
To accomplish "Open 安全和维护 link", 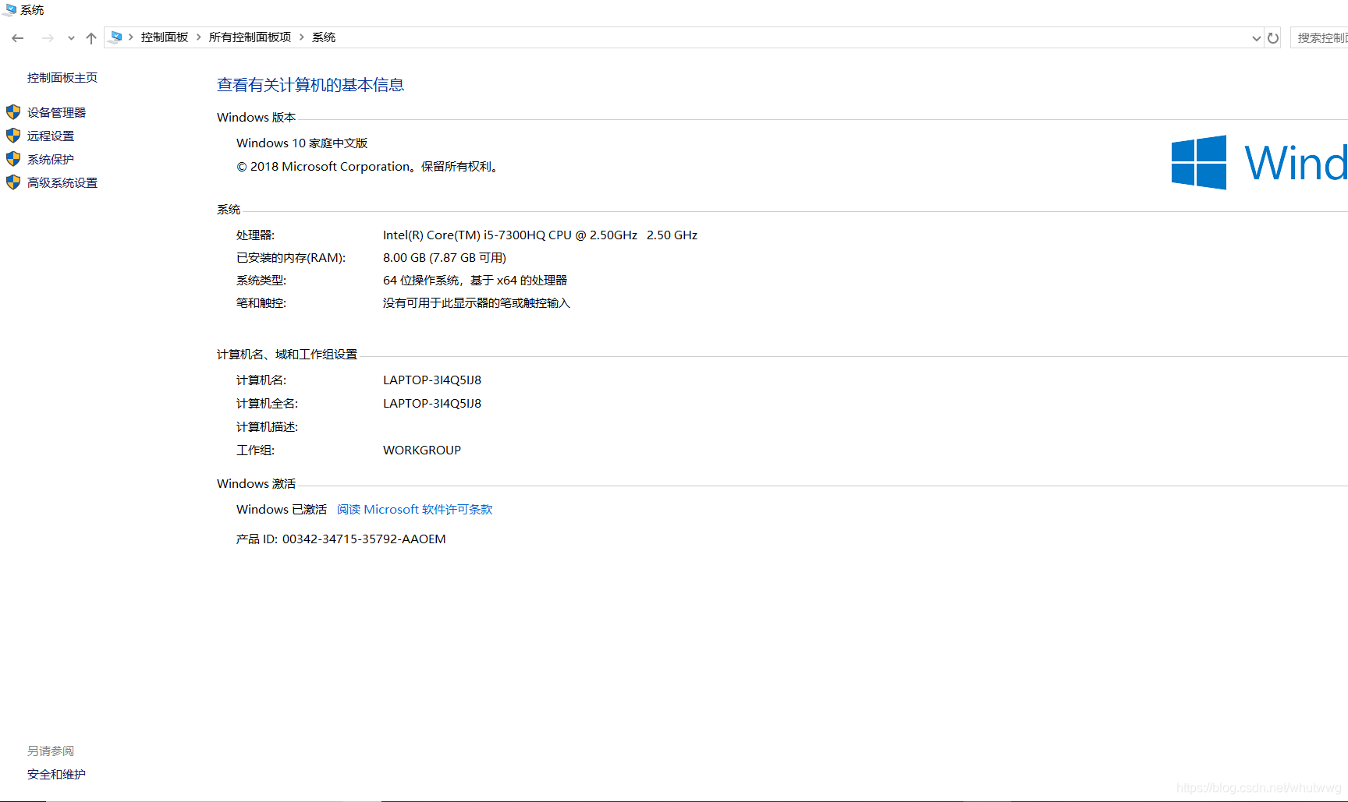I will [x=57, y=775].
